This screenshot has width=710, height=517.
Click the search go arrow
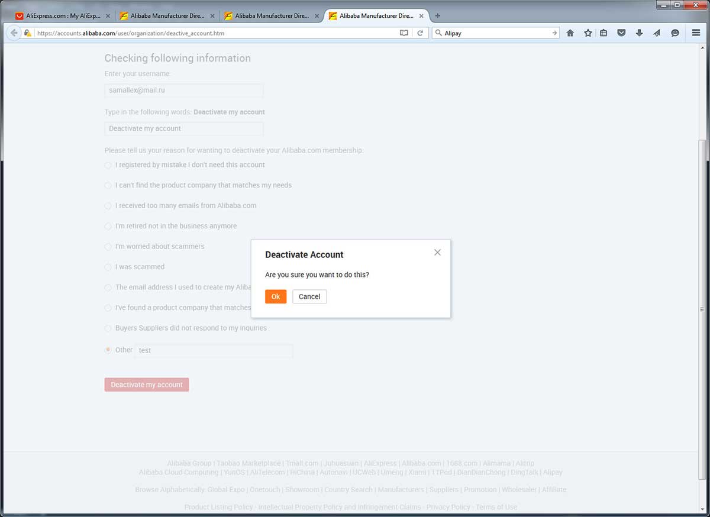(554, 33)
